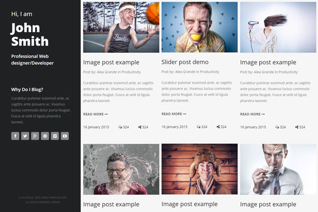Open the YouTube icon in sidebar

click(x=65, y=136)
